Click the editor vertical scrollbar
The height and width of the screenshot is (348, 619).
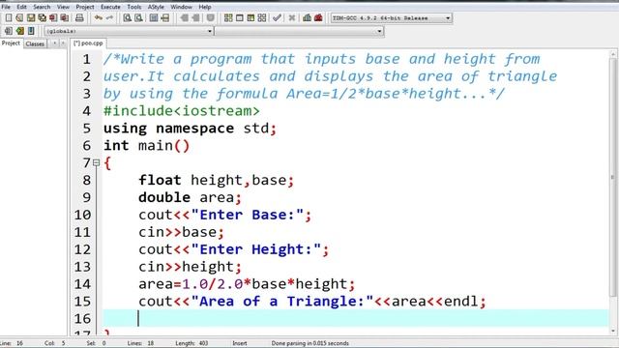pyautogui.click(x=613, y=178)
